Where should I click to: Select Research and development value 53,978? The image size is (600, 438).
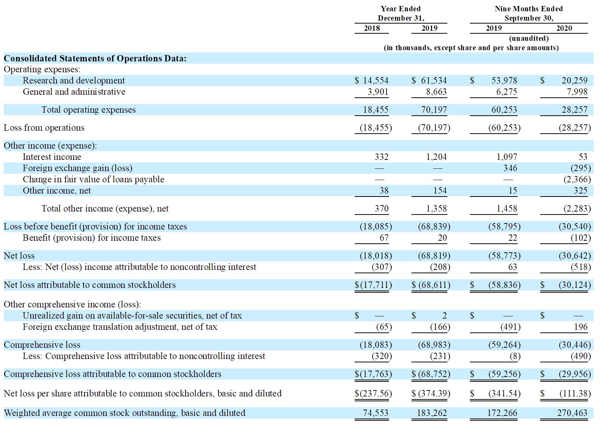504,80
